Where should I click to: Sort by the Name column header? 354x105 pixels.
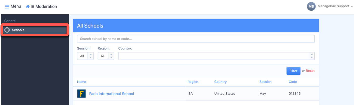pyautogui.click(x=81, y=82)
